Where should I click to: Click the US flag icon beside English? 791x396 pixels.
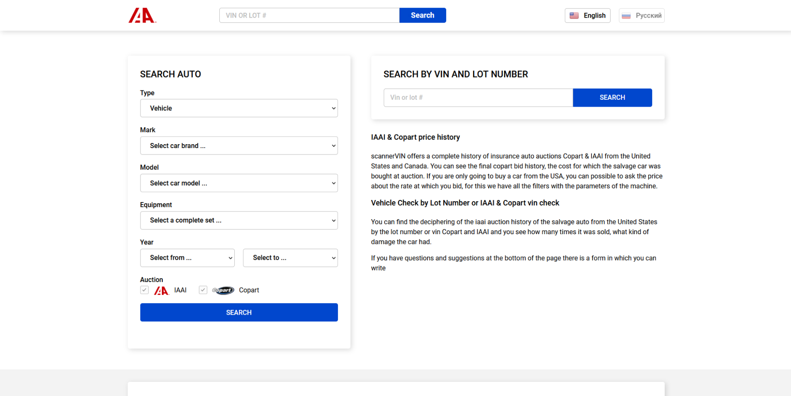tap(574, 15)
